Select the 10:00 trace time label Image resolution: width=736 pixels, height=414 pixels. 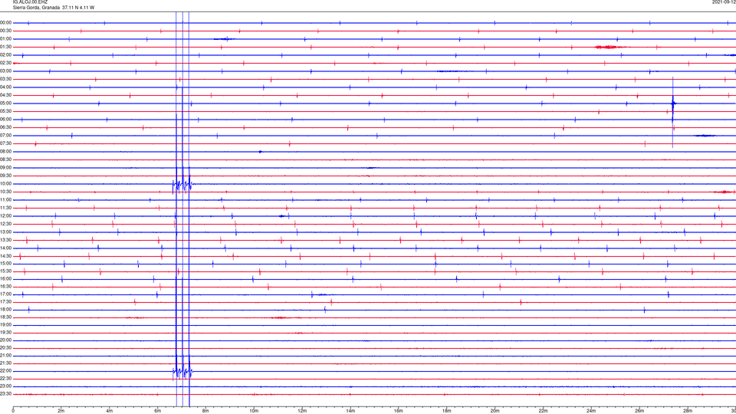pos(6,184)
